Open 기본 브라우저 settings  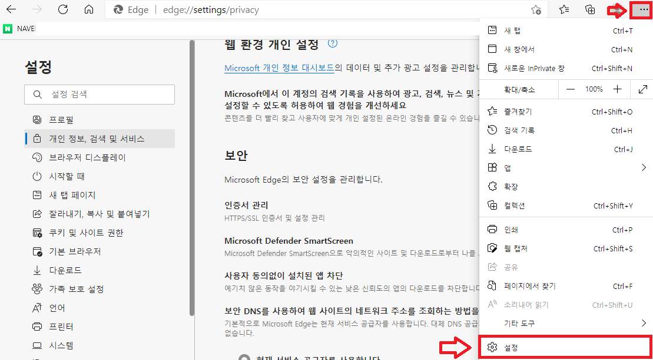click(x=100, y=251)
